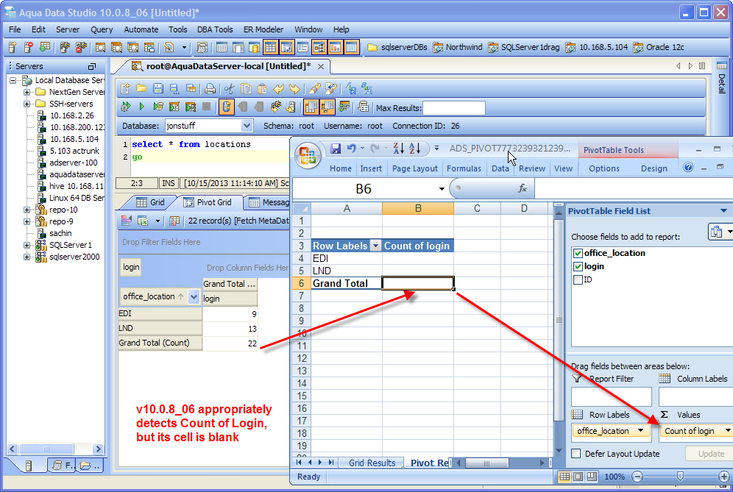The width and height of the screenshot is (733, 492).
Task: Click Excel zoom in plus button
Action: (723, 477)
